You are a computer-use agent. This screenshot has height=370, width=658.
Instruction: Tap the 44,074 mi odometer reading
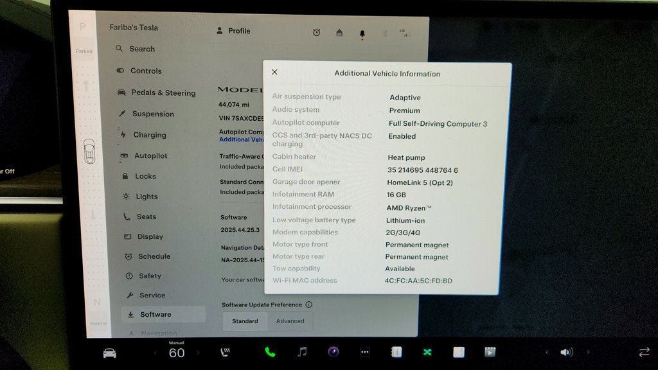[x=234, y=105]
